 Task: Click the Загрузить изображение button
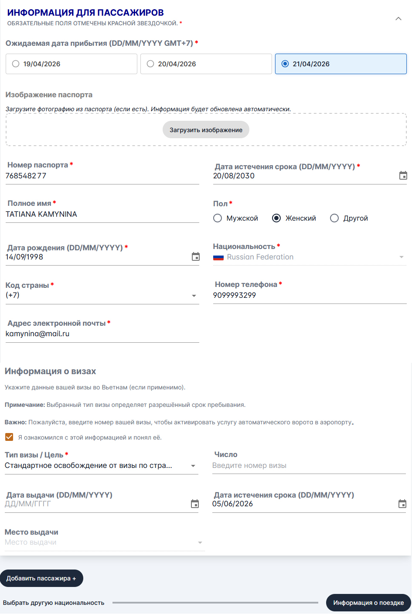tap(206, 130)
